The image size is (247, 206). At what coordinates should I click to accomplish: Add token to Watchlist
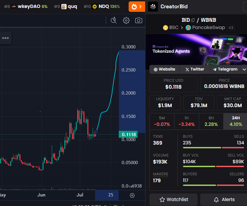pyautogui.click(x=174, y=199)
